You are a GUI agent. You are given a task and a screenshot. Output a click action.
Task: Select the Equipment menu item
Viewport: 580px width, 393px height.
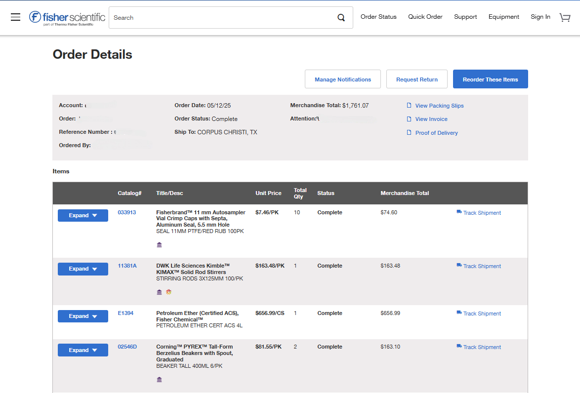(503, 17)
